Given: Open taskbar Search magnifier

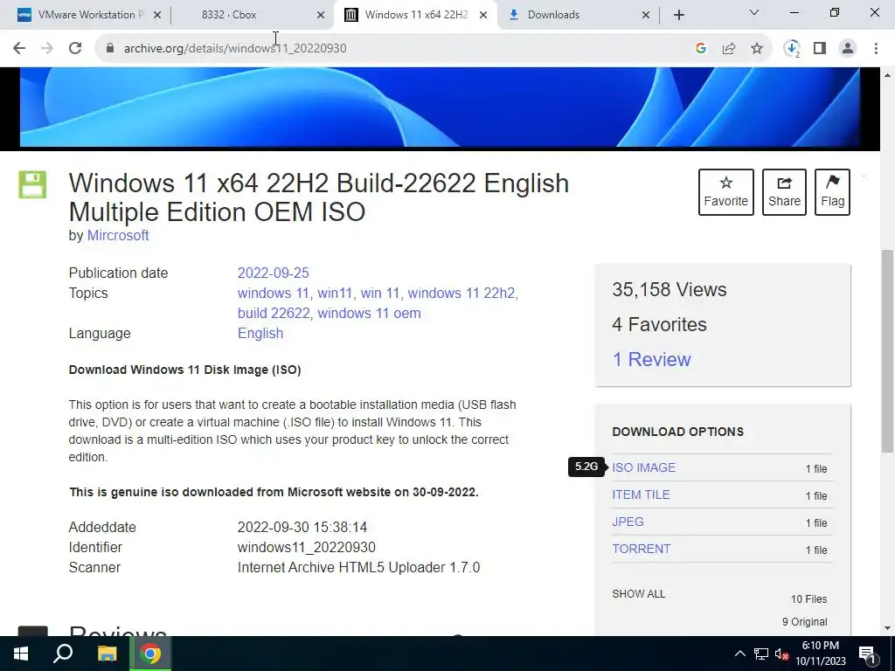Looking at the screenshot, I should tap(63, 654).
